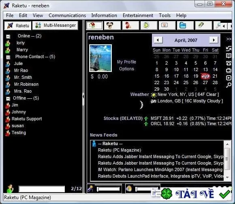Click the two-faces contacts toolbar icon
235x204 pixels.
[x=112, y=26]
